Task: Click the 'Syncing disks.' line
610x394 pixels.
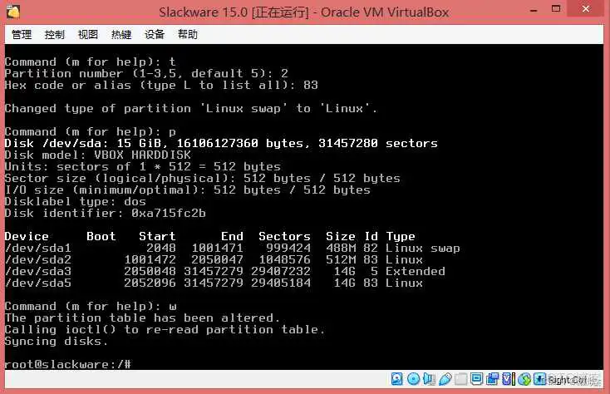Action: click(57, 341)
